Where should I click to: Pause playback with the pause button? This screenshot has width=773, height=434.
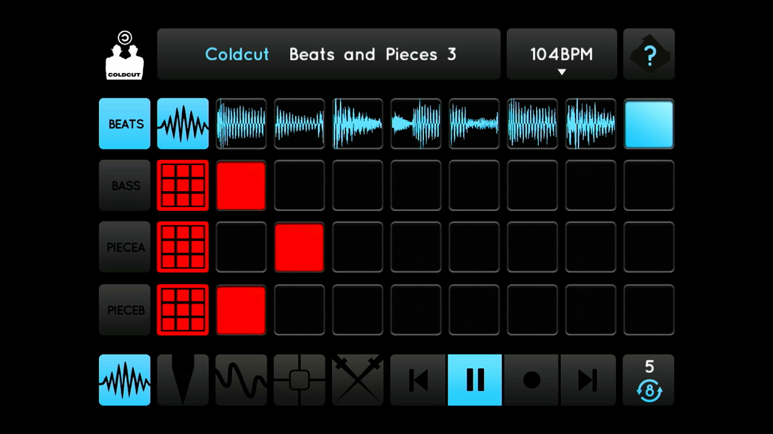(x=475, y=380)
